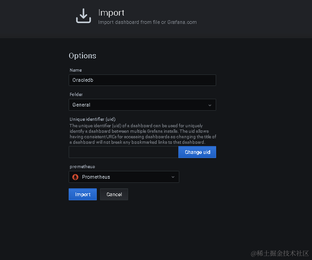Edit the Name field containing Oracledb
This screenshot has height=260, width=312.
(x=142, y=80)
